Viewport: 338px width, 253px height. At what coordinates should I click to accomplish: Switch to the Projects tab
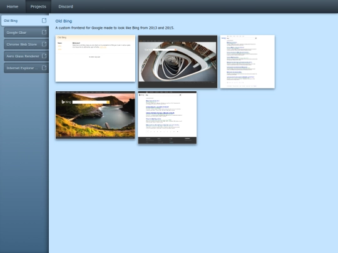(x=38, y=6)
